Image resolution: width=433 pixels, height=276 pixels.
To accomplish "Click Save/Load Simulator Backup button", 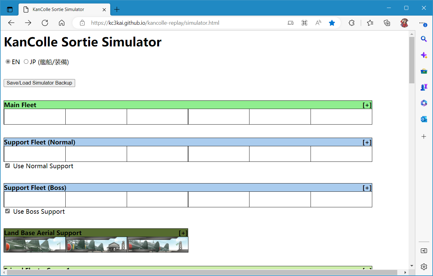I will tap(39, 83).
